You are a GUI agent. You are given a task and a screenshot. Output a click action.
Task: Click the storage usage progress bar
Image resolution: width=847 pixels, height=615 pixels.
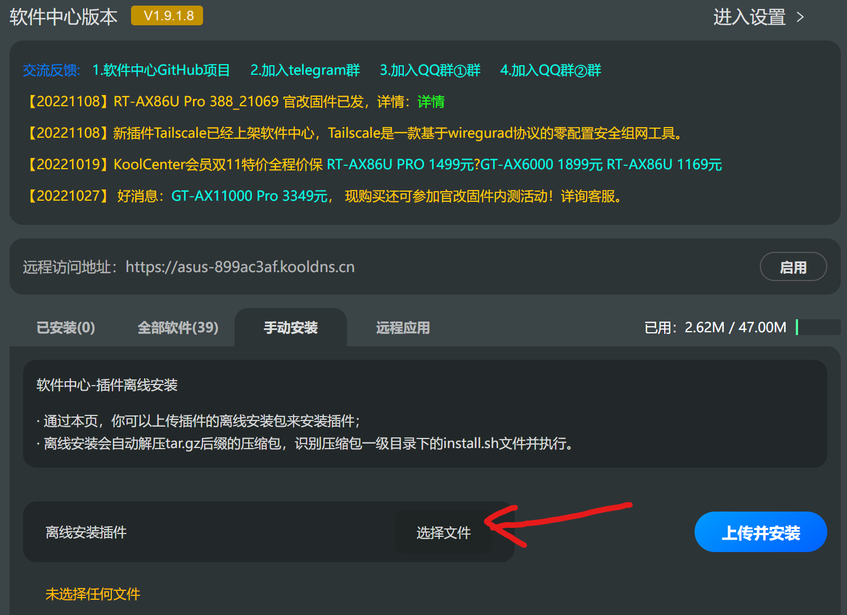818,327
